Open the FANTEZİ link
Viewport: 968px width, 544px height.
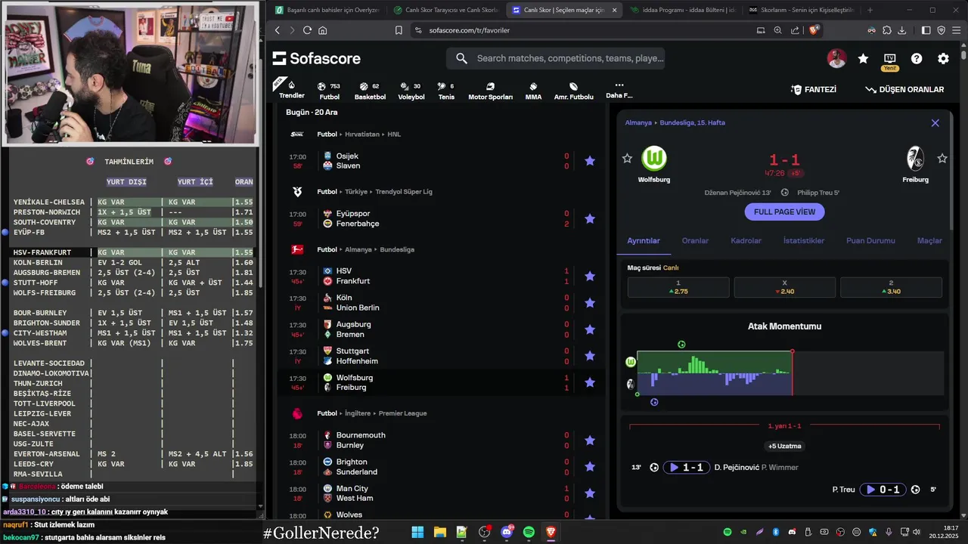click(813, 89)
